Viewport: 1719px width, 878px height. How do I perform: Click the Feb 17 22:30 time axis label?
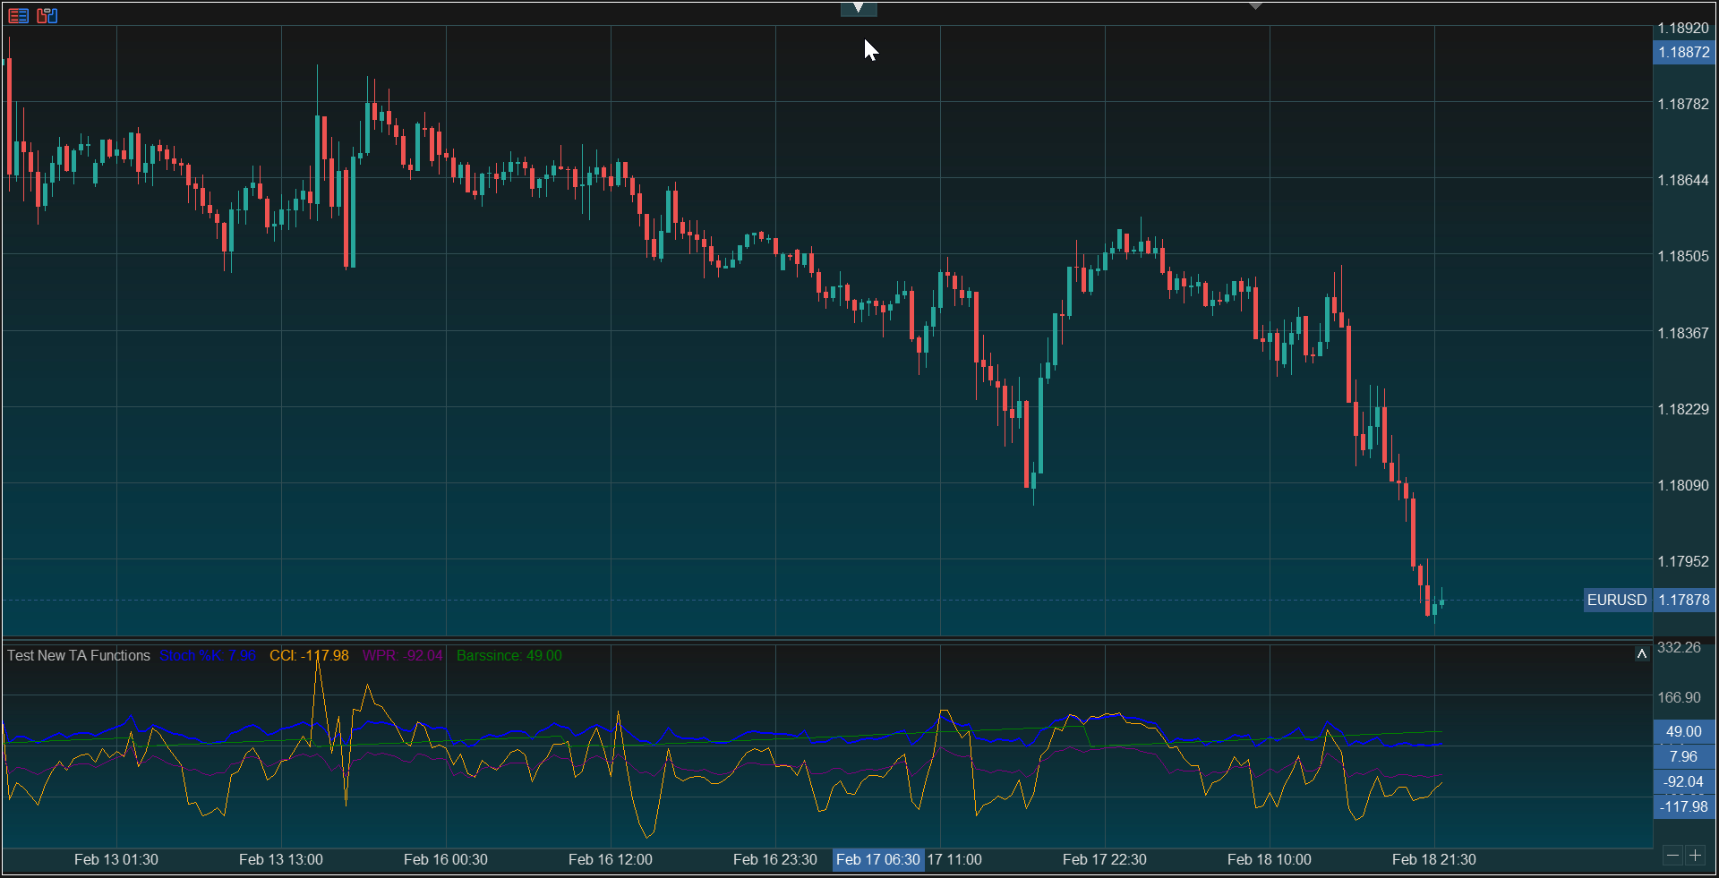[x=1105, y=859]
